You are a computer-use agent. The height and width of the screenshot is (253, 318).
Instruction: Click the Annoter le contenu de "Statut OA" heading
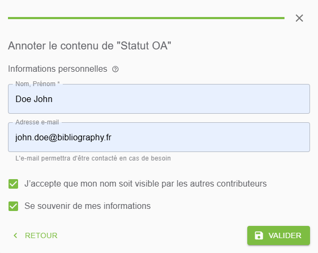[89, 46]
